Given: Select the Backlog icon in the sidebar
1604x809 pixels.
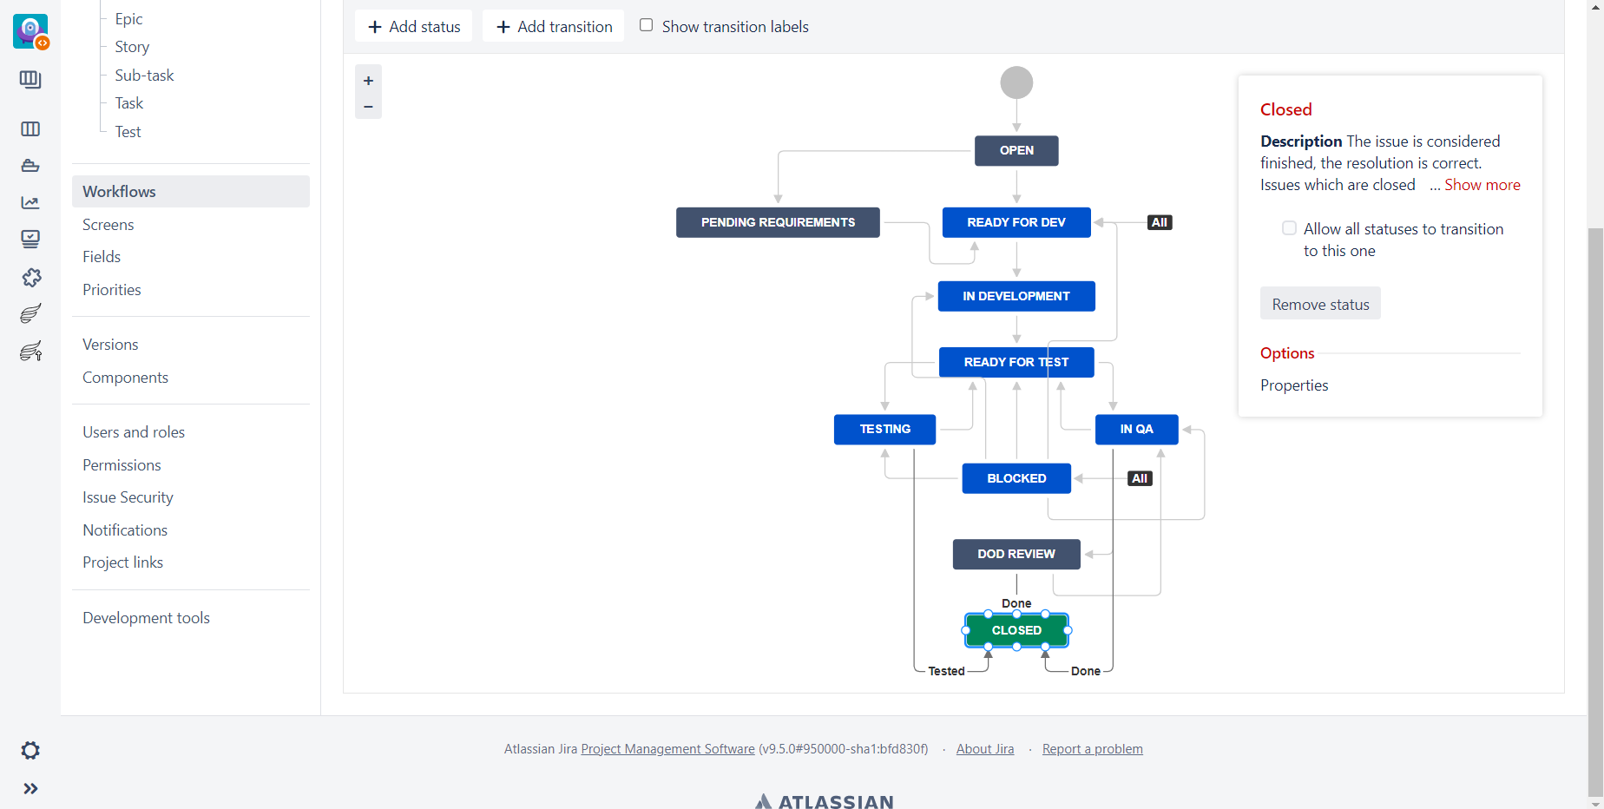Looking at the screenshot, I should pos(30,79).
